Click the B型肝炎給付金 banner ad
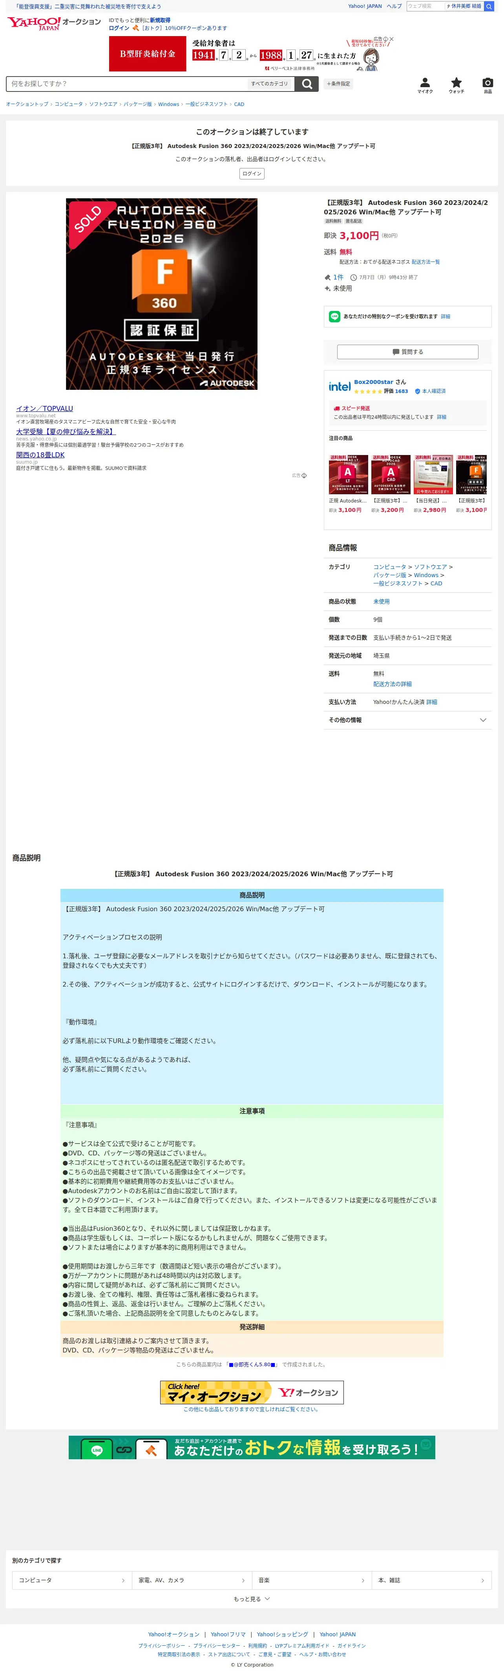 (252, 53)
